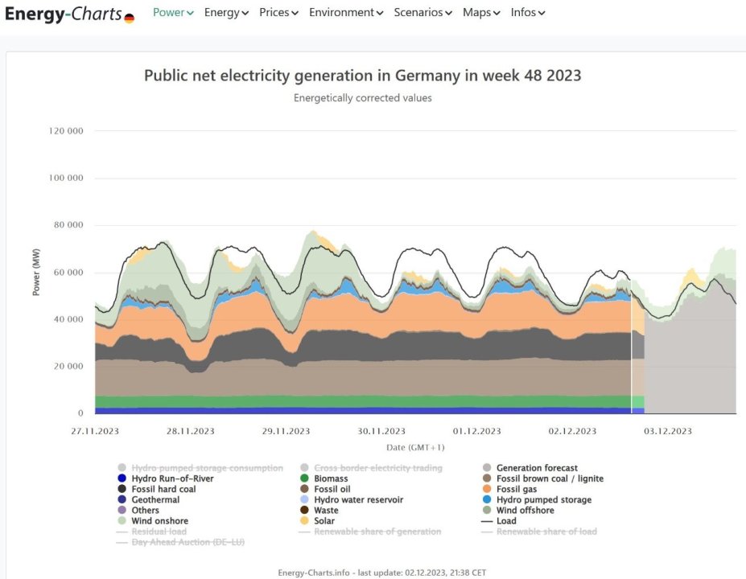The image size is (746, 579).
Task: Click the German flag icon
Action: [x=129, y=18]
